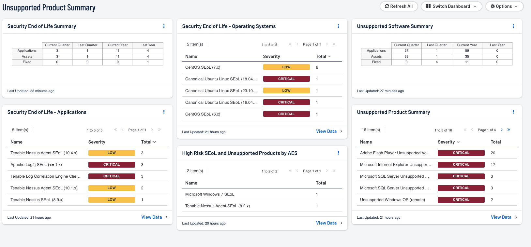The image size is (531, 247).
Task: Open kebab menu of Security End of Life - Applications
Action: (164, 112)
